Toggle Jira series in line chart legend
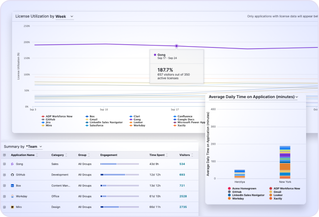Viewport: 319px width, 217px height. [46, 122]
